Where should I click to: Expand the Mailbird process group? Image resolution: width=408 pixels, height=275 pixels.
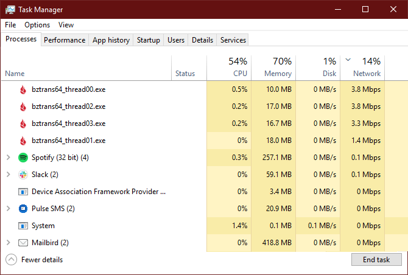tap(9, 243)
